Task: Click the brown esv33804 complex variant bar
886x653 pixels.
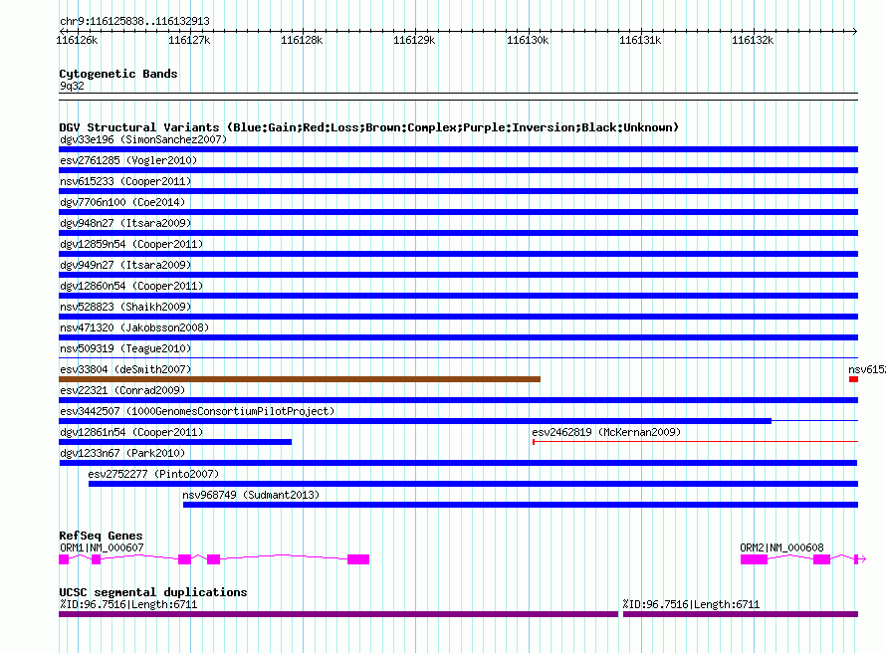Action: [x=300, y=379]
